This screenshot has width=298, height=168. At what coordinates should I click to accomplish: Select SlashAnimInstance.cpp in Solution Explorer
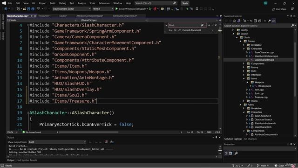[x=266, y=56]
